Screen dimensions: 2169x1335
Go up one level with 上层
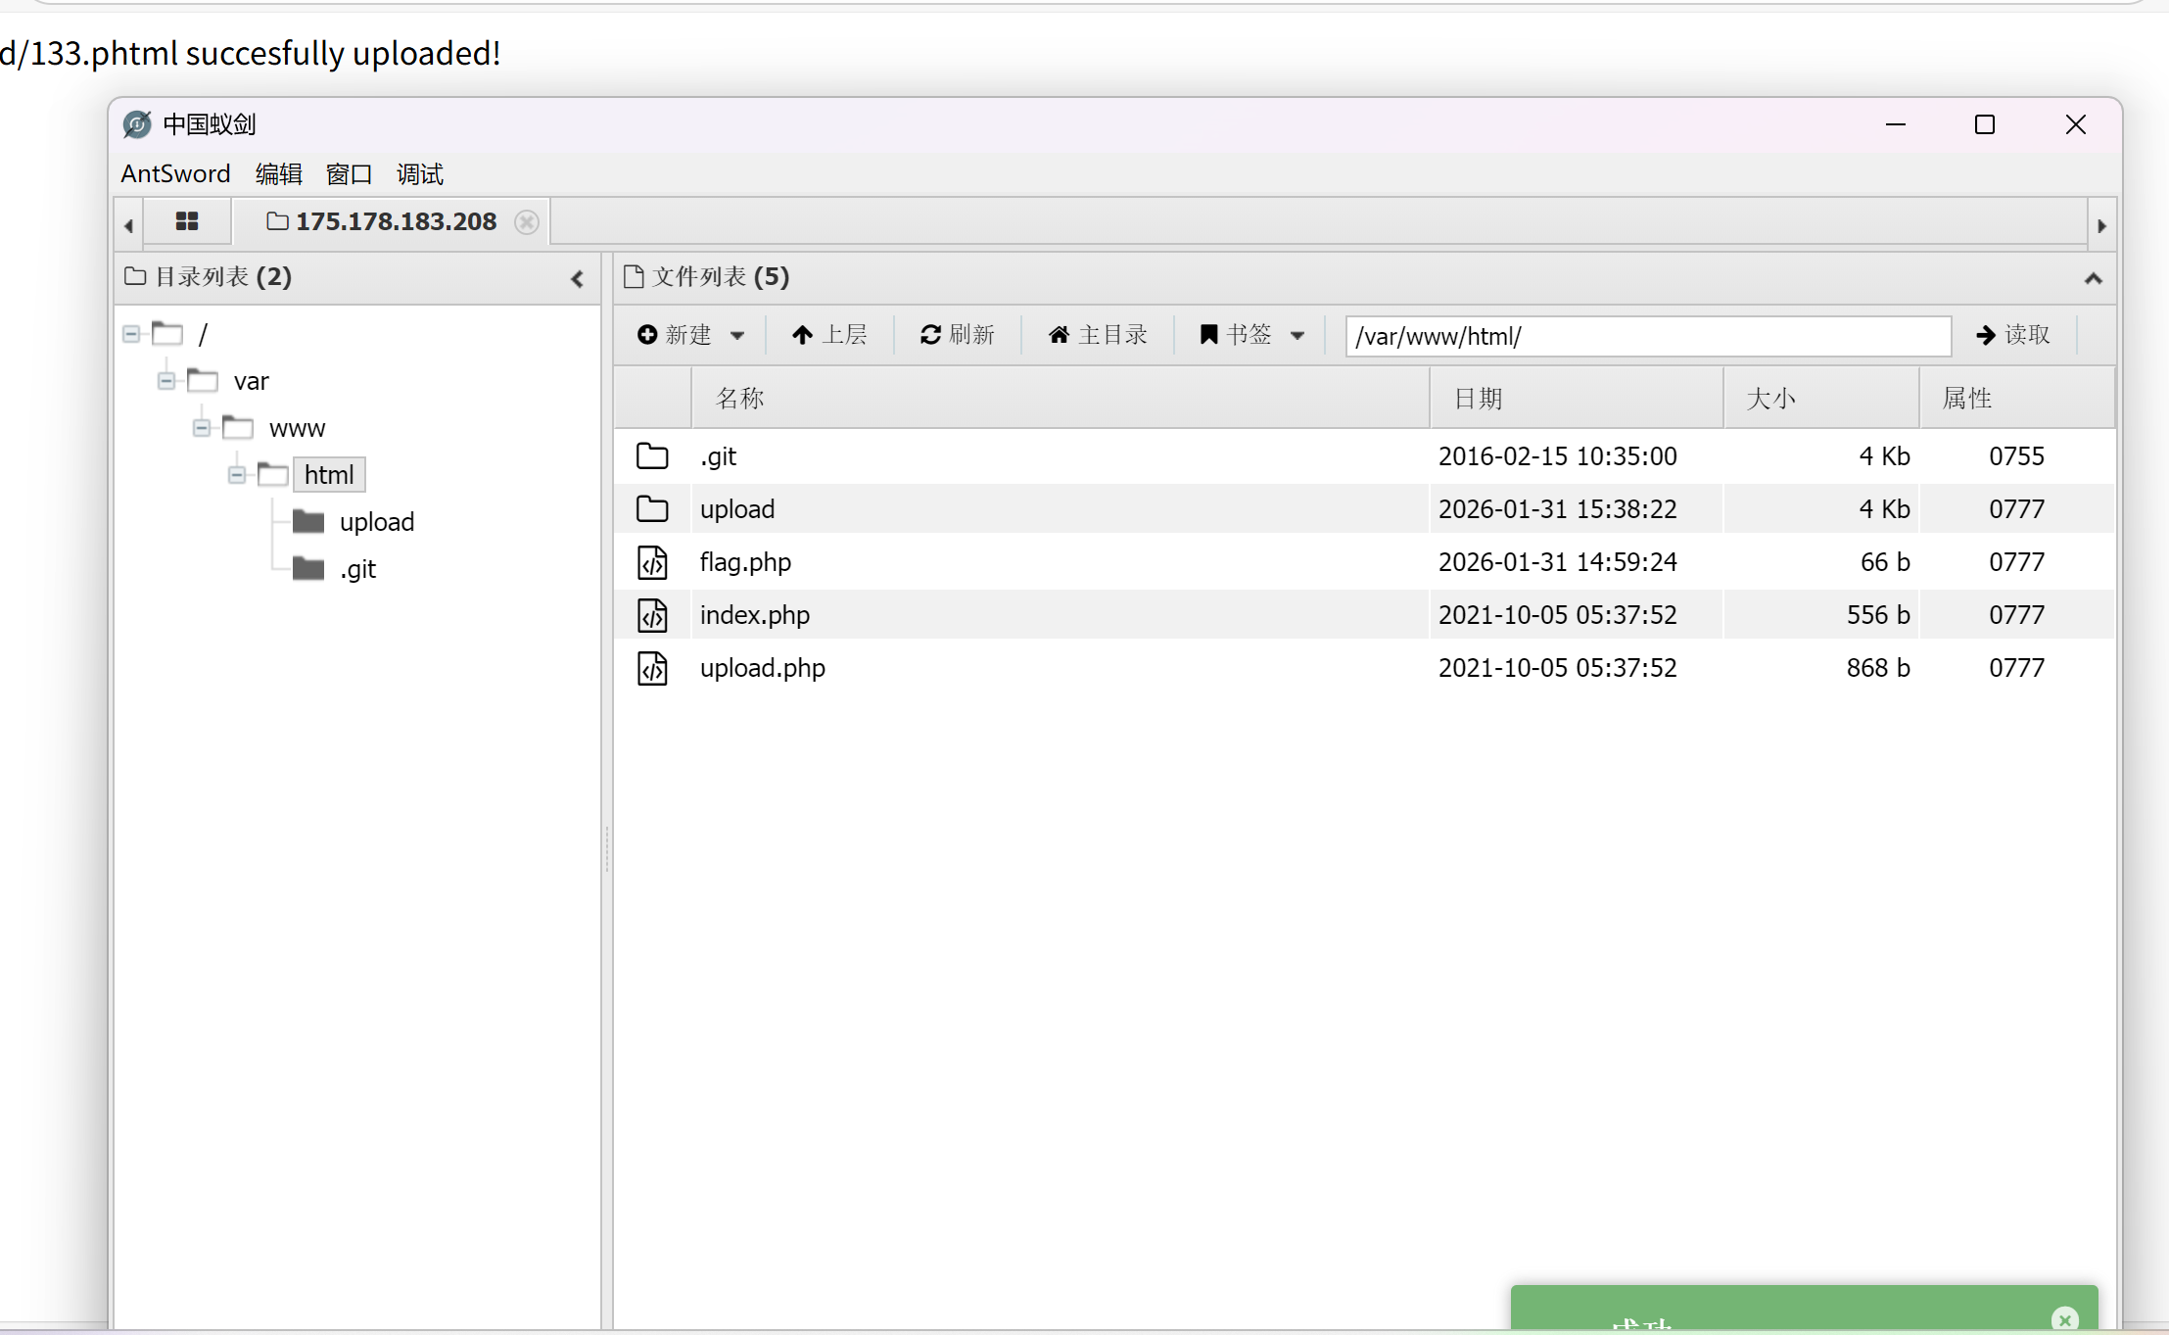coord(829,335)
